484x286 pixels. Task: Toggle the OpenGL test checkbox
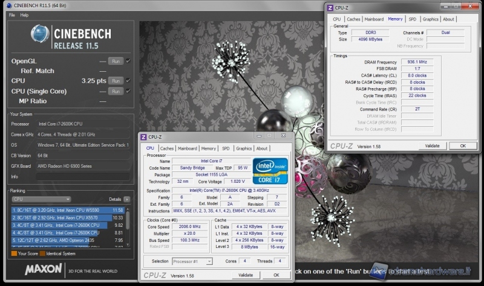pos(128,61)
